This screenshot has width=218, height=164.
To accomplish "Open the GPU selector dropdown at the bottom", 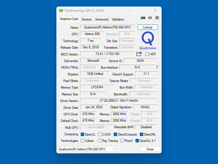I will [x=114, y=149].
